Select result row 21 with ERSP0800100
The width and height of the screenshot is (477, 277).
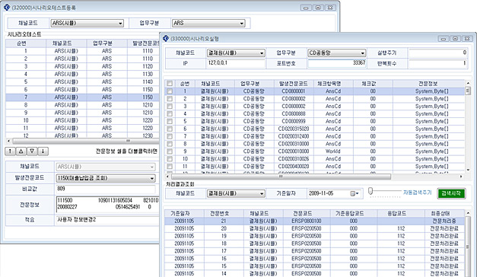(315, 221)
